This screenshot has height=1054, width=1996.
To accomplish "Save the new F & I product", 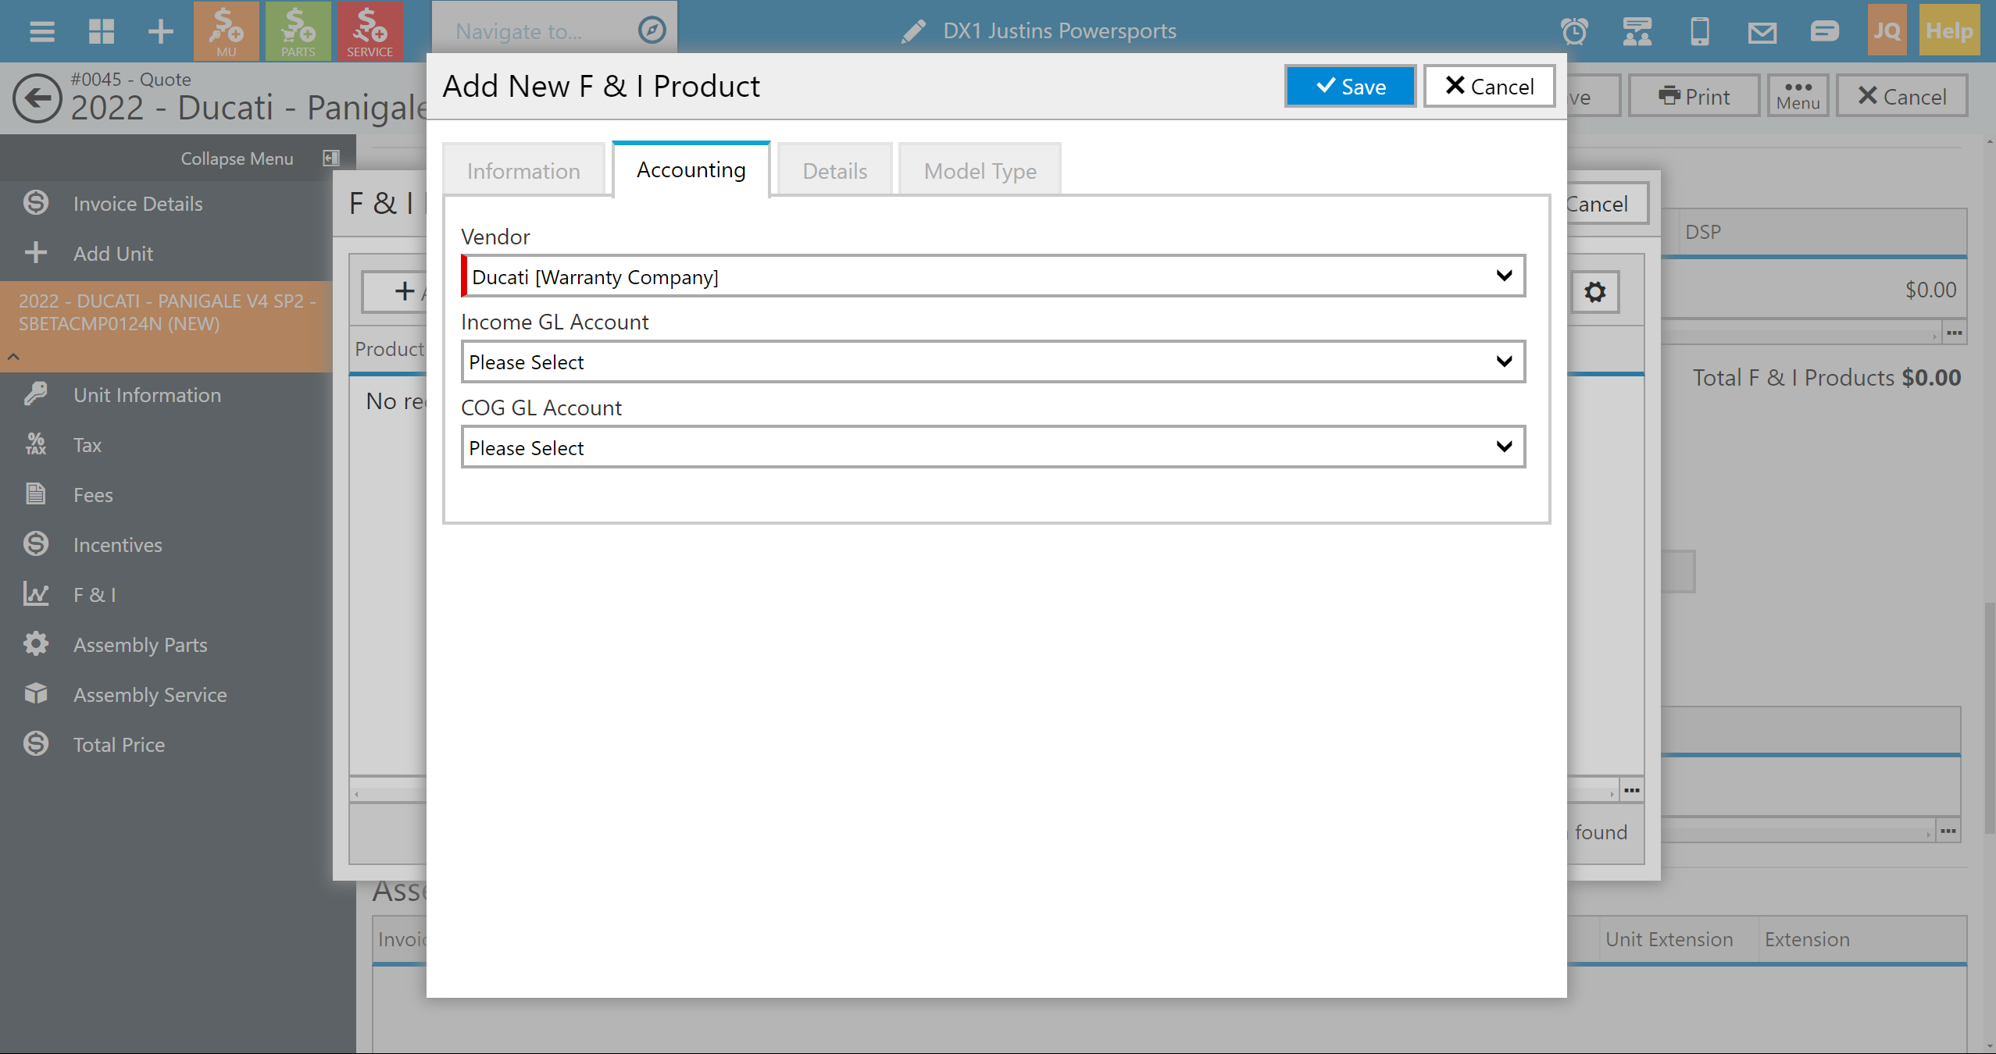I will click(1350, 87).
